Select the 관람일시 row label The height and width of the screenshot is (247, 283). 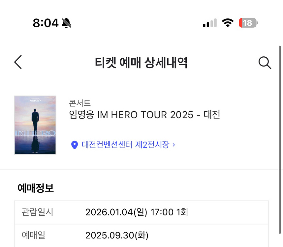point(37,212)
